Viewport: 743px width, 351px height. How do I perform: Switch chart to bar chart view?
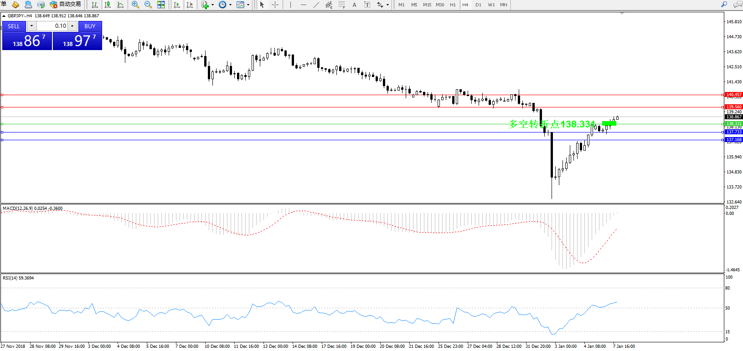[x=95, y=5]
